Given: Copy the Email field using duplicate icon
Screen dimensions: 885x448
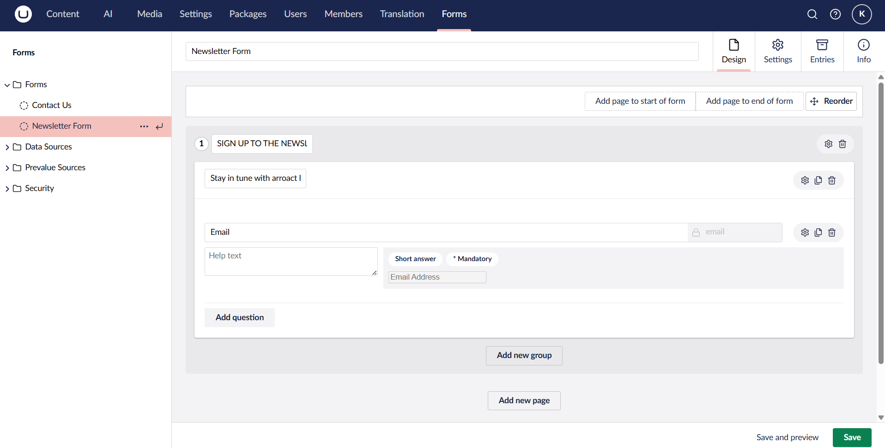Looking at the screenshot, I should [x=818, y=233].
